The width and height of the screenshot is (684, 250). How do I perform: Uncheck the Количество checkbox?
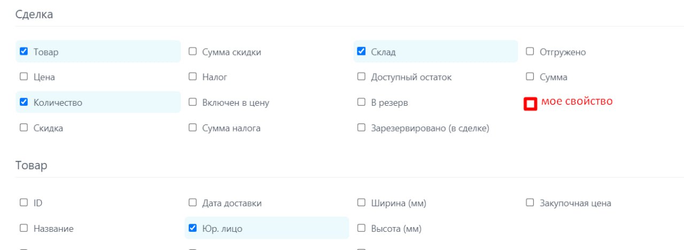(24, 102)
